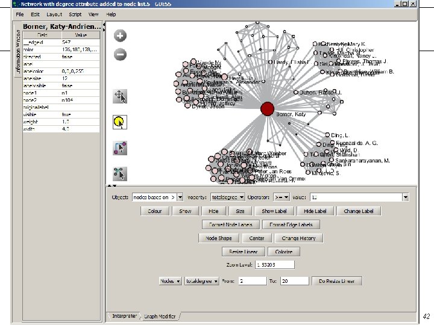
Task: Click the Show button
Action: [185, 211]
